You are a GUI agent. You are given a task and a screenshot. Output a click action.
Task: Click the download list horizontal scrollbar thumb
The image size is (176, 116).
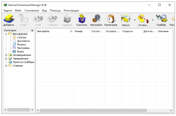pyautogui.click(x=93, y=110)
